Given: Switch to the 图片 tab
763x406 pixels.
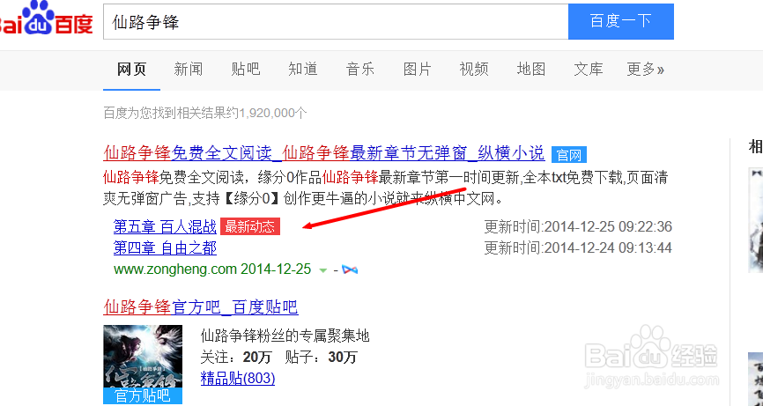Looking at the screenshot, I should point(417,69).
